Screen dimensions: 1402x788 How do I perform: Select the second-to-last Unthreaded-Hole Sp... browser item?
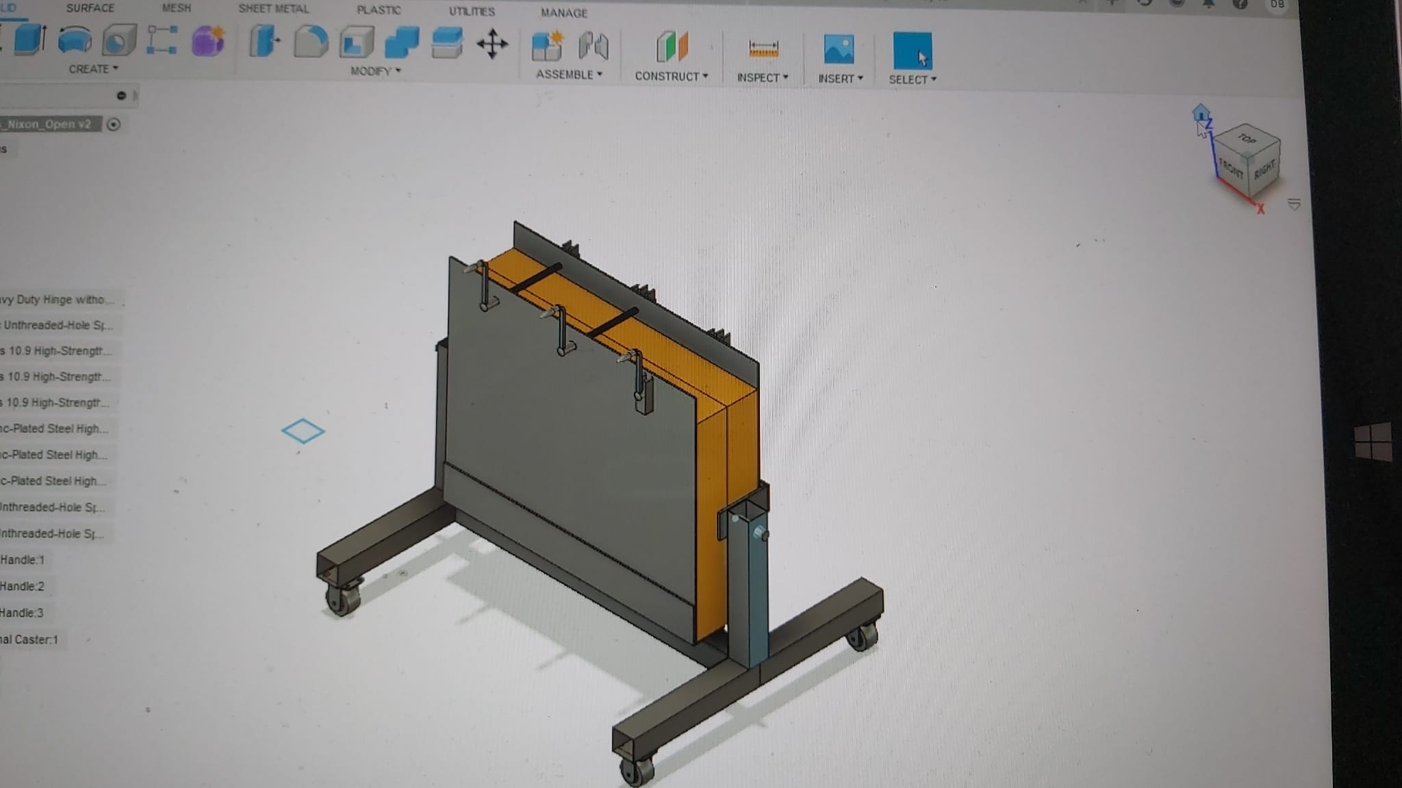coord(52,508)
